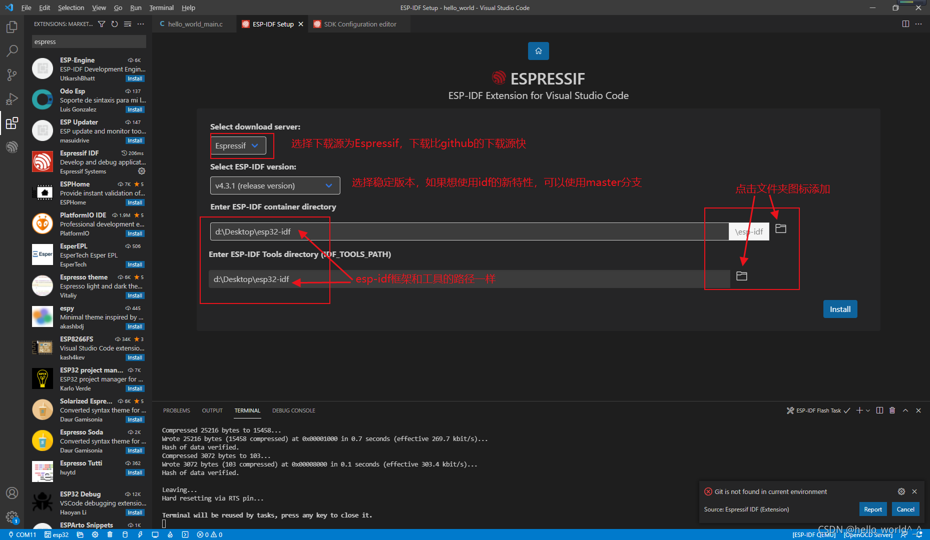This screenshot has height=540, width=930.
Task: Open Run and Debug view
Action: (x=12, y=99)
